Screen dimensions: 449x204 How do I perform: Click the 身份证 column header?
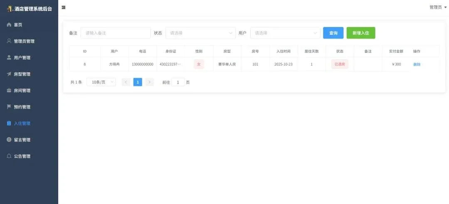[171, 51]
